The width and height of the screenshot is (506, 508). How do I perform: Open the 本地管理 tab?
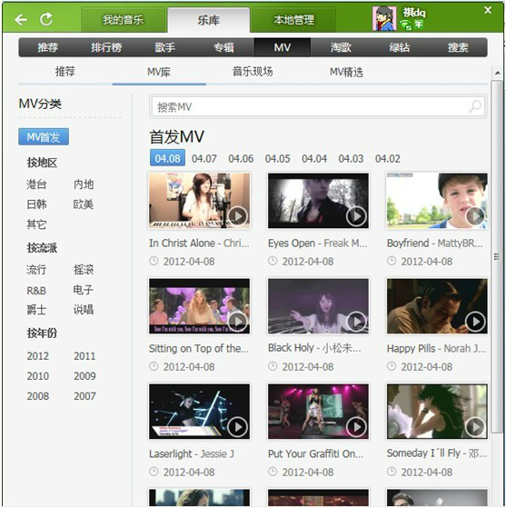pyautogui.click(x=293, y=20)
